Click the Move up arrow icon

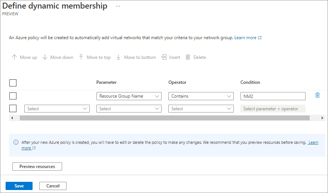tap(15, 57)
